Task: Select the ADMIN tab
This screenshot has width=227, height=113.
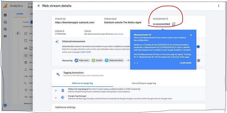Action: coord(20,14)
